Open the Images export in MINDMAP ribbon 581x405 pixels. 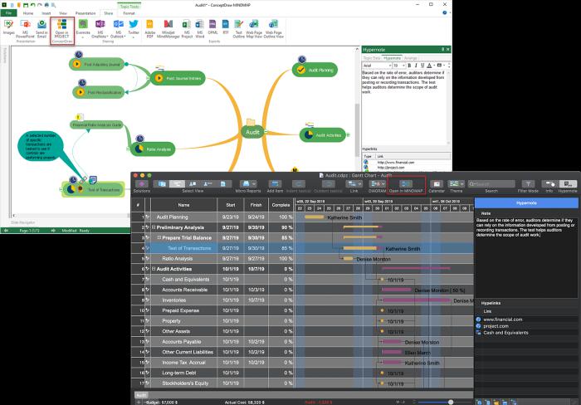tap(8, 27)
